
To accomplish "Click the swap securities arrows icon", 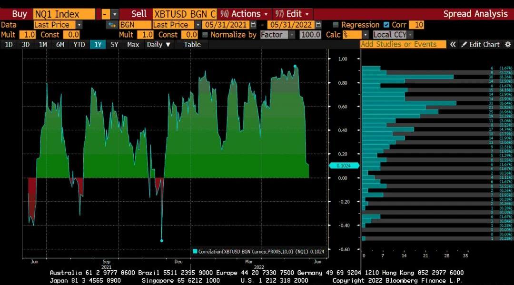I will pyautogui.click(x=112, y=25).
